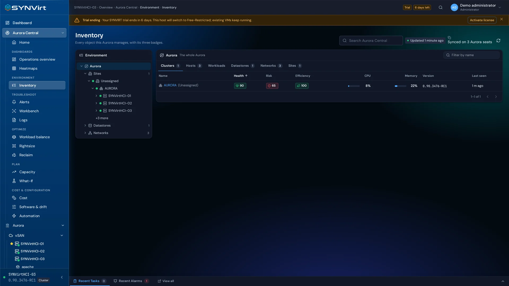This screenshot has height=286, width=509.
Task: Sort the table by Health column
Action: coord(240,76)
